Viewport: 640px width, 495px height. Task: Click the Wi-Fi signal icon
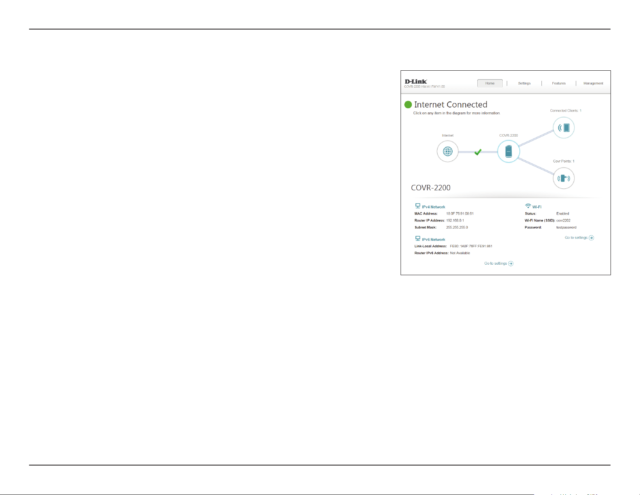[x=528, y=206]
